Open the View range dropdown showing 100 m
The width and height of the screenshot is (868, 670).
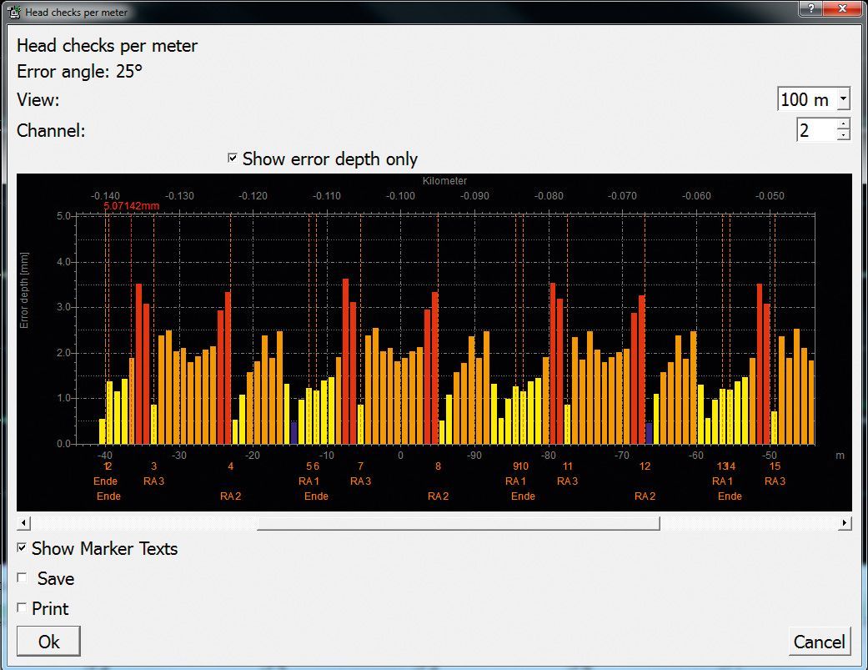tap(842, 98)
